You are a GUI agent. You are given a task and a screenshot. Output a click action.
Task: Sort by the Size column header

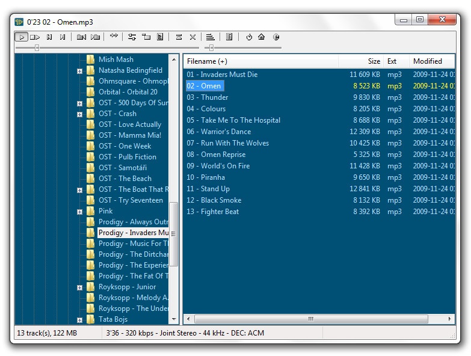pos(360,61)
